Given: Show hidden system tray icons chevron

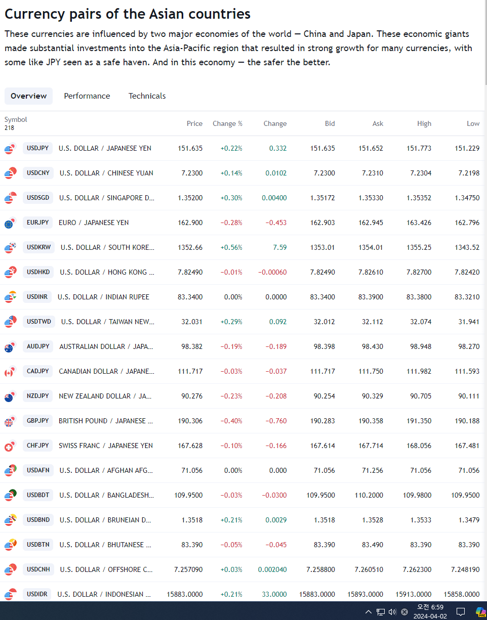Looking at the screenshot, I should [x=368, y=612].
